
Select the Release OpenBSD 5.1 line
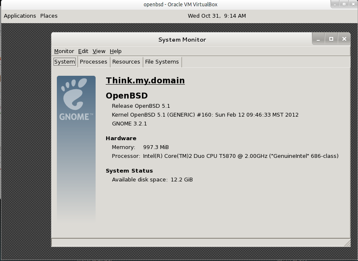click(141, 106)
